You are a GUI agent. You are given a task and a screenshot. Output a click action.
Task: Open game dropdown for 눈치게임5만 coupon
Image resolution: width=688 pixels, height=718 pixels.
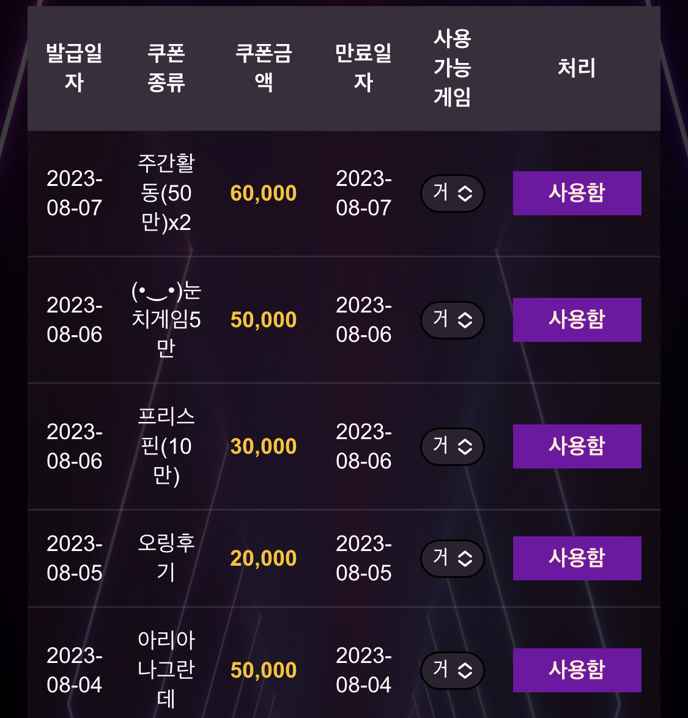tap(453, 320)
